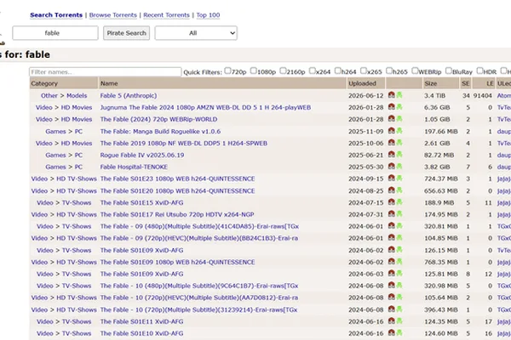Open the Top 100 page link
The width and height of the screenshot is (511, 340).
pyautogui.click(x=208, y=15)
